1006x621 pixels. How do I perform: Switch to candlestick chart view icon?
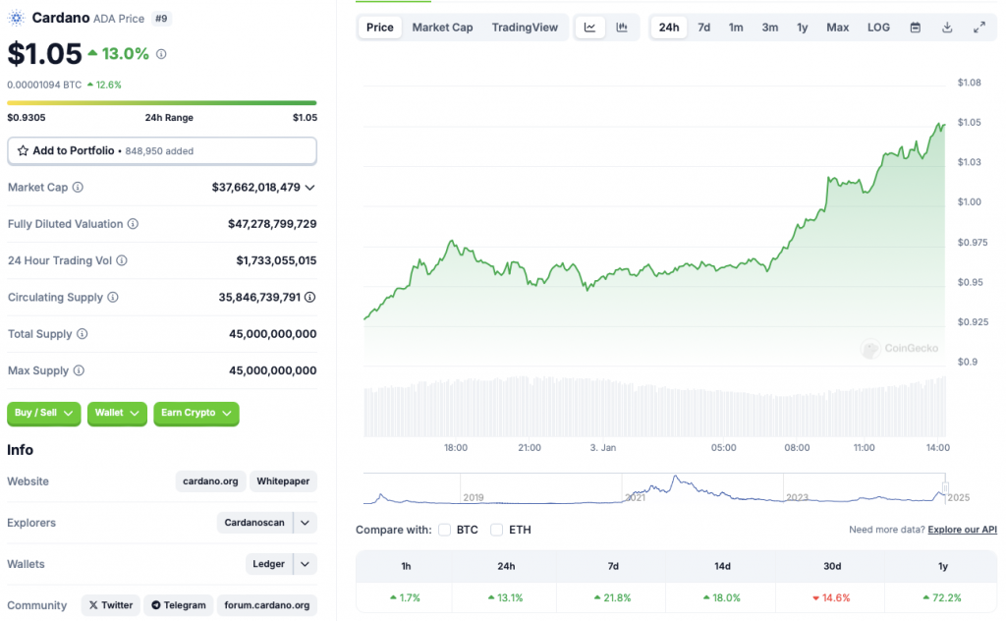[622, 27]
